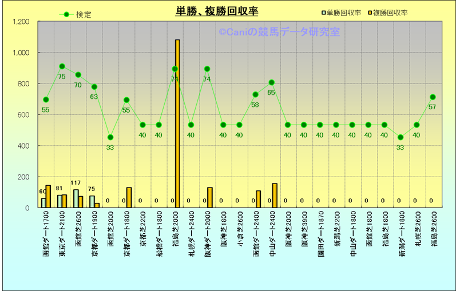Select the chart title 単勝、複勝回収率
Screen dimensions: 456x291
coord(216,12)
